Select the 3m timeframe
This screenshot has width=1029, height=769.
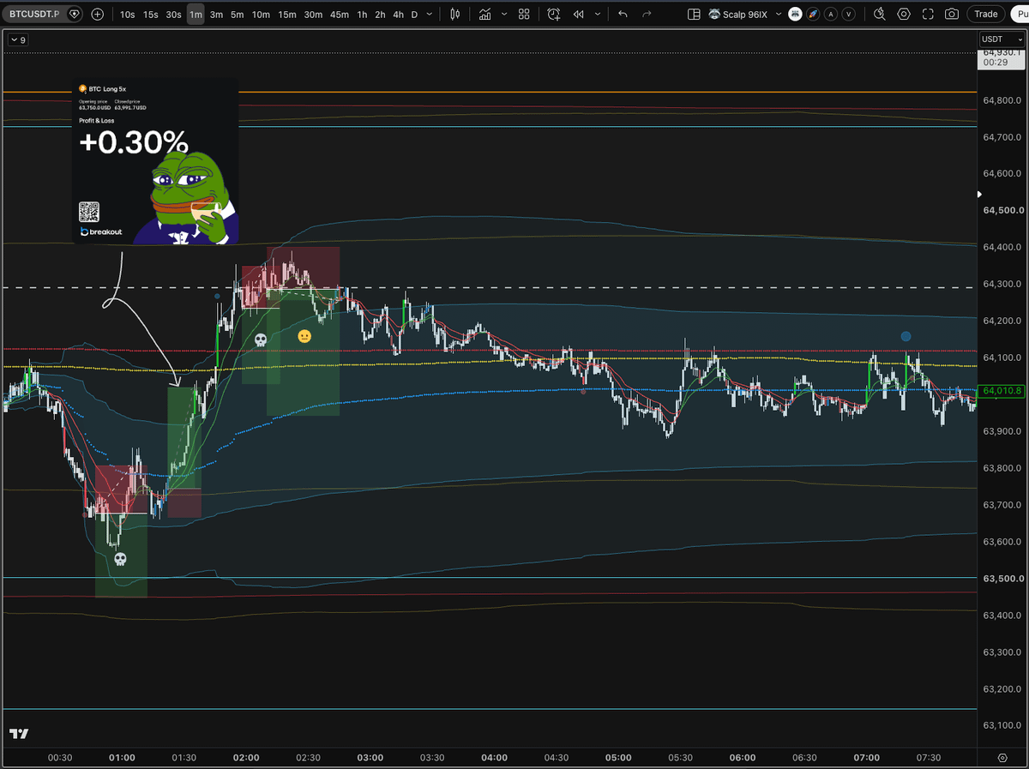click(216, 14)
